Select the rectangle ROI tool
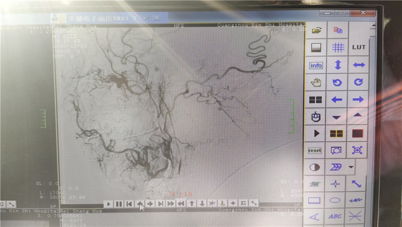Image resolution: width=402 pixels, height=227 pixels. 314,200
